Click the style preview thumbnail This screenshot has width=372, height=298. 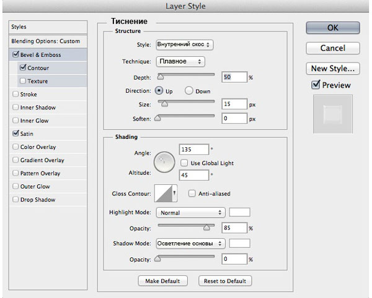point(333,114)
